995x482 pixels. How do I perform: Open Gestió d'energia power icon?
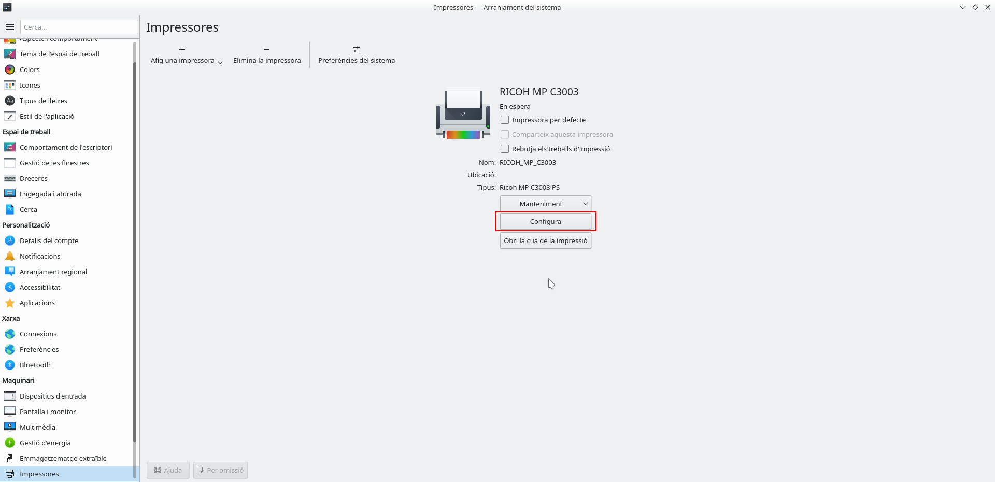click(10, 443)
